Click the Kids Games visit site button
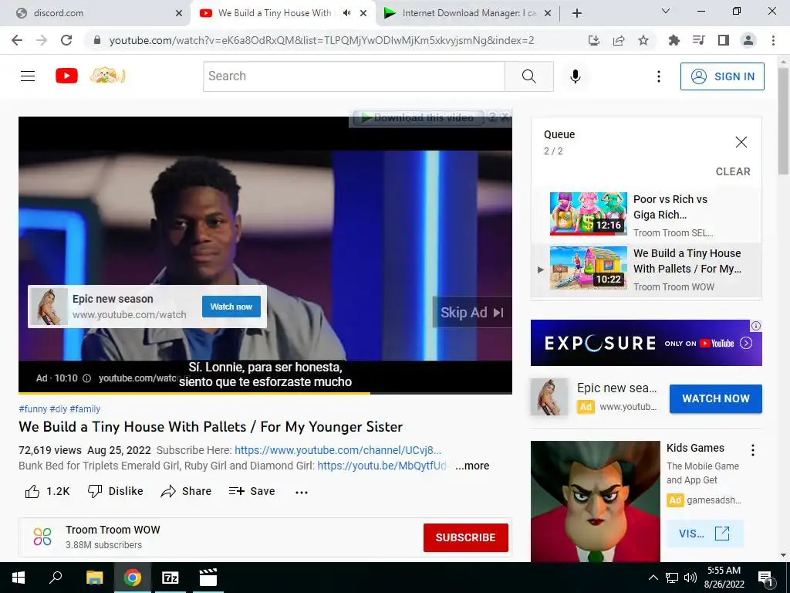The width and height of the screenshot is (790, 593). 704,533
